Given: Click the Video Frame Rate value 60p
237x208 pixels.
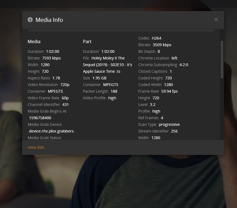Looking at the screenshot, I should point(65,98).
